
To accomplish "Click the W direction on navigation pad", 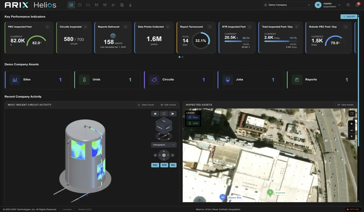I will [x=164, y=151].
